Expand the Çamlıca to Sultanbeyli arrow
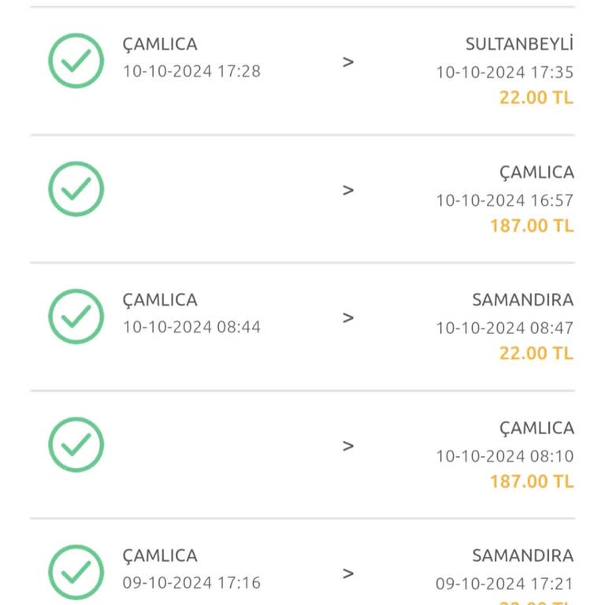The image size is (605, 605). [348, 61]
